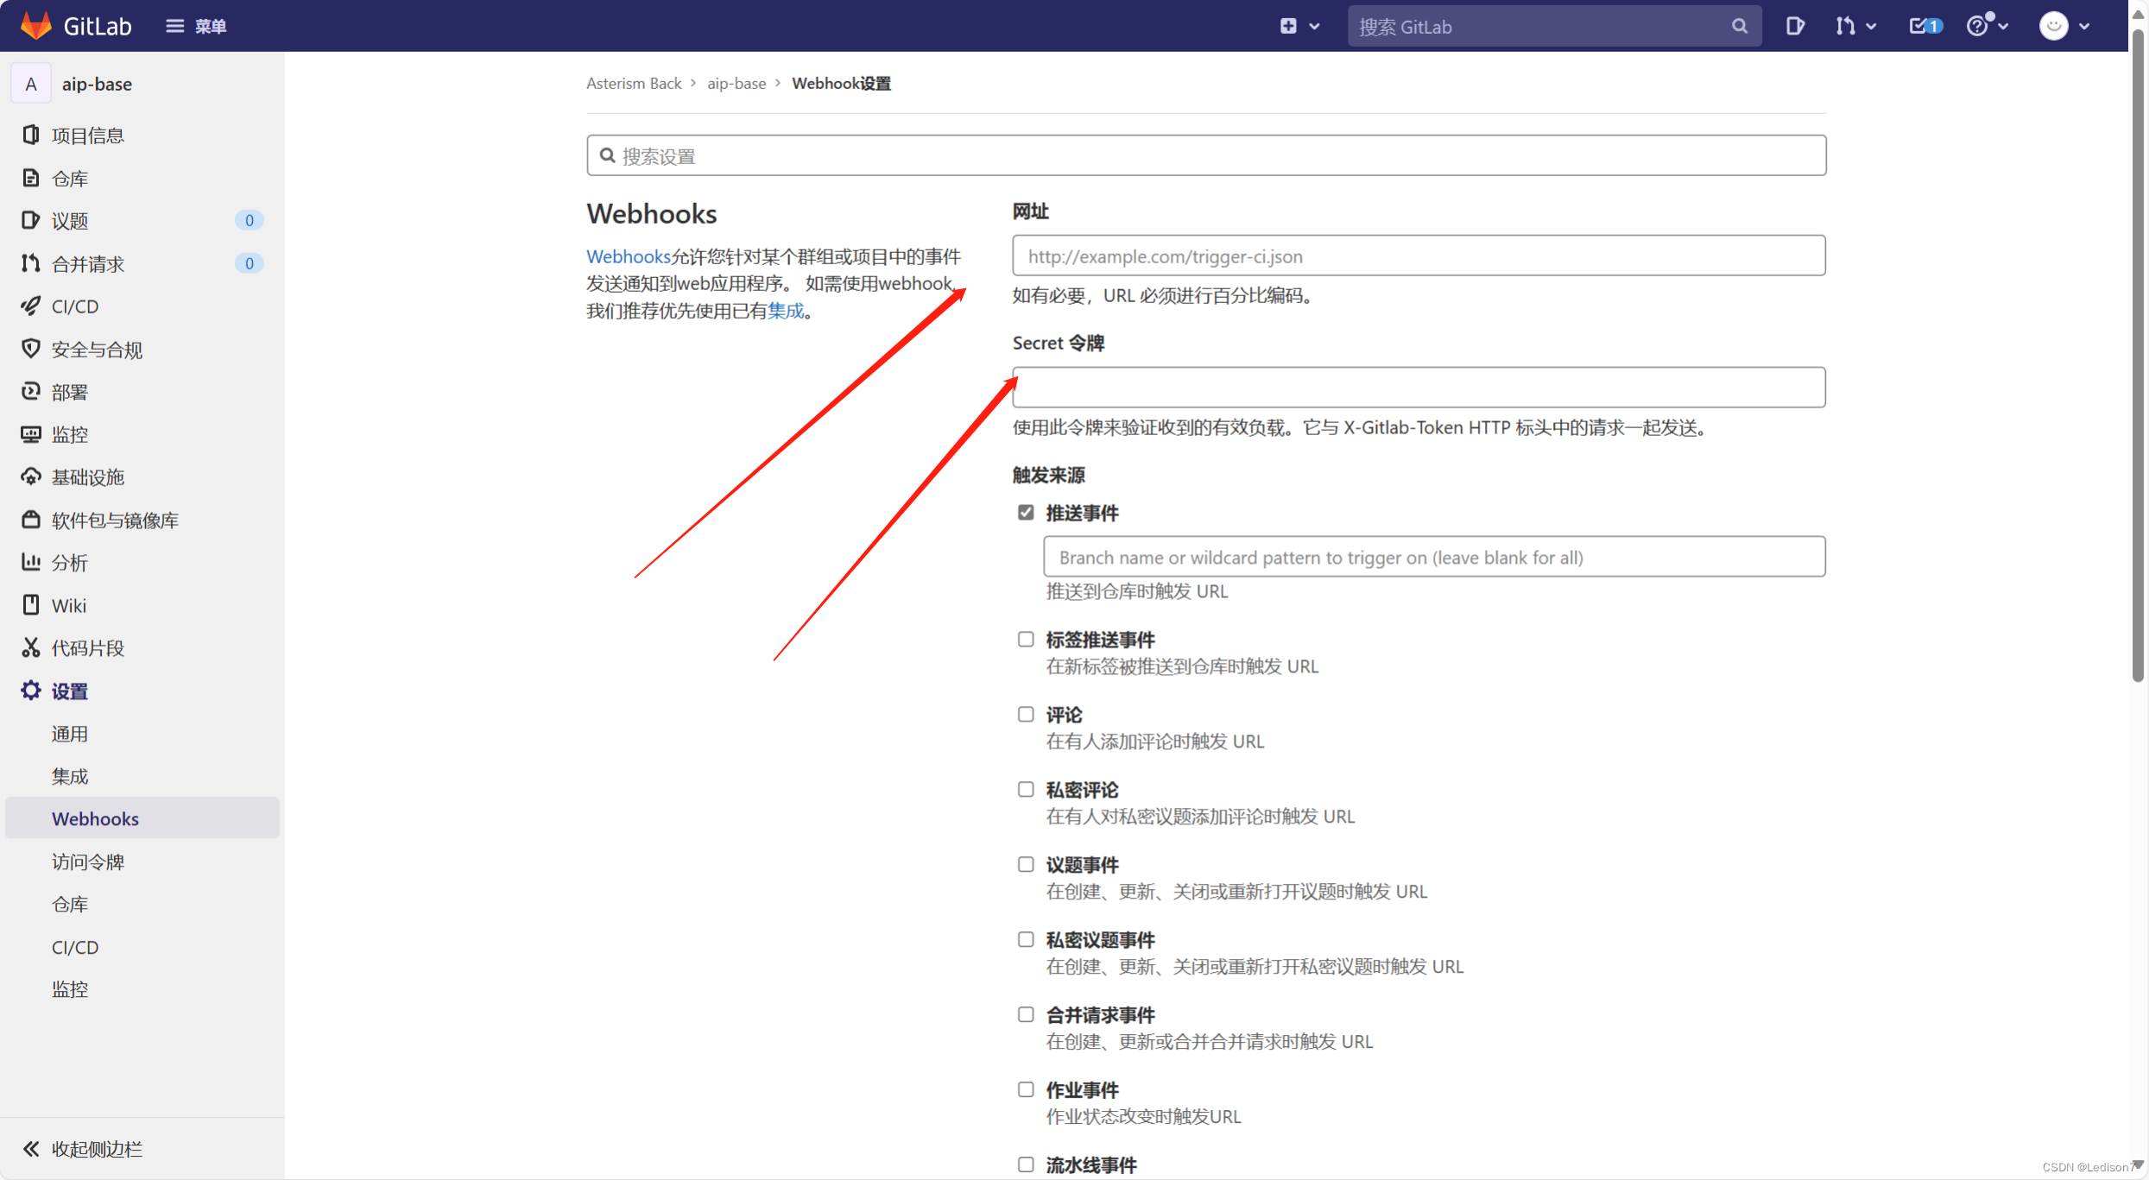
Task: Open Wiki book icon in sidebar
Action: (31, 605)
